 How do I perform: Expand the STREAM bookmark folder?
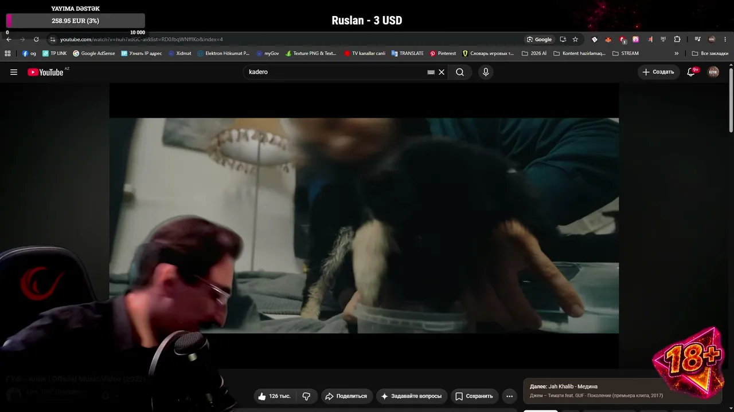point(625,53)
